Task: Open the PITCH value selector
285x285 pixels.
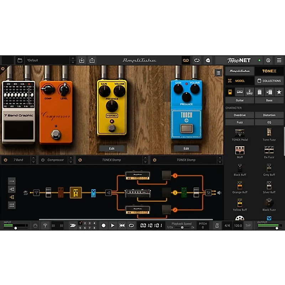Action: 203,226
